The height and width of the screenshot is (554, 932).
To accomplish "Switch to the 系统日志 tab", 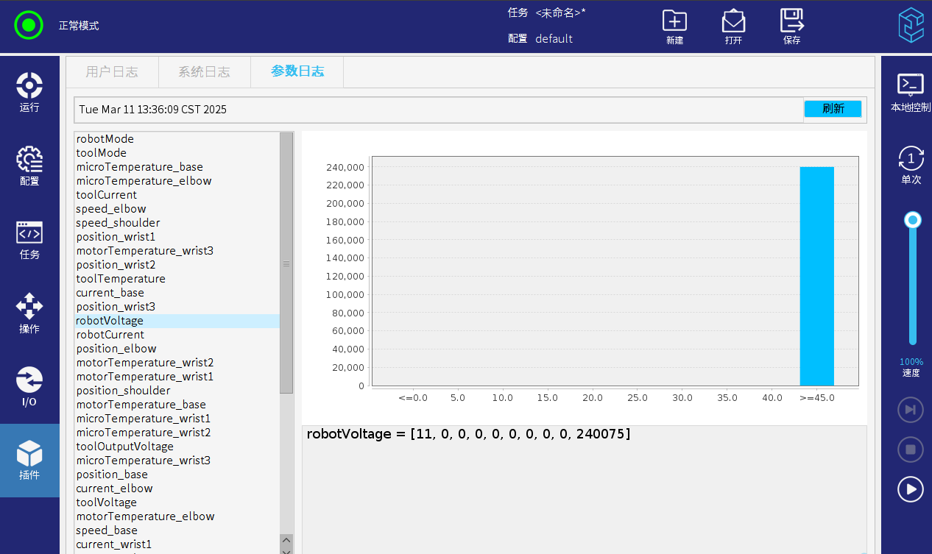I will tap(204, 72).
